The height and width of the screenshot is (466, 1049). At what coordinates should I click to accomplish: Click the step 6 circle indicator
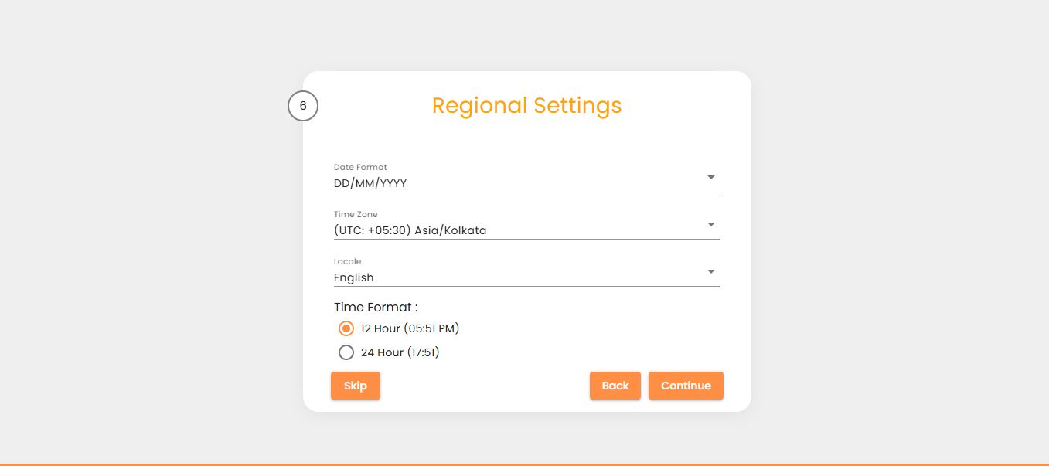303,106
